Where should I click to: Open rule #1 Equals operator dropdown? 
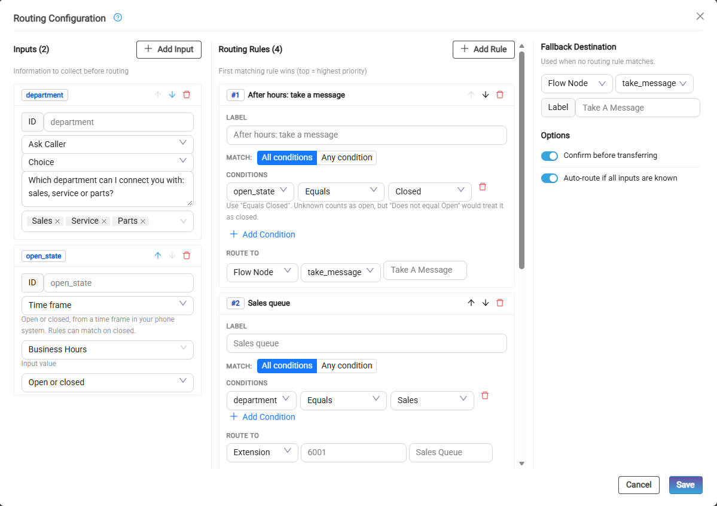tap(341, 191)
